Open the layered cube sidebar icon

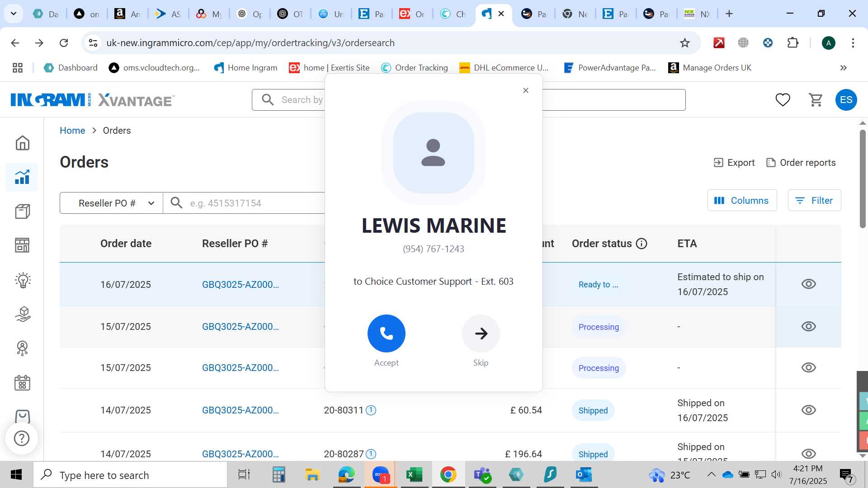point(22,314)
